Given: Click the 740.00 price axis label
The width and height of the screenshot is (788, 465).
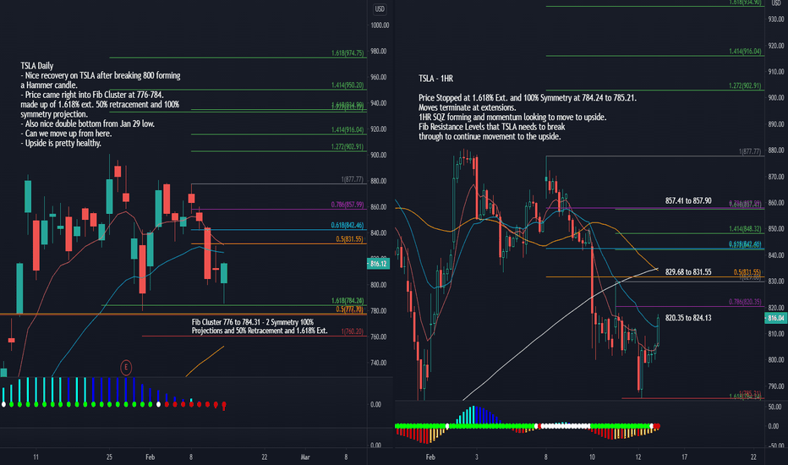Looking at the screenshot, I should pos(379,363).
